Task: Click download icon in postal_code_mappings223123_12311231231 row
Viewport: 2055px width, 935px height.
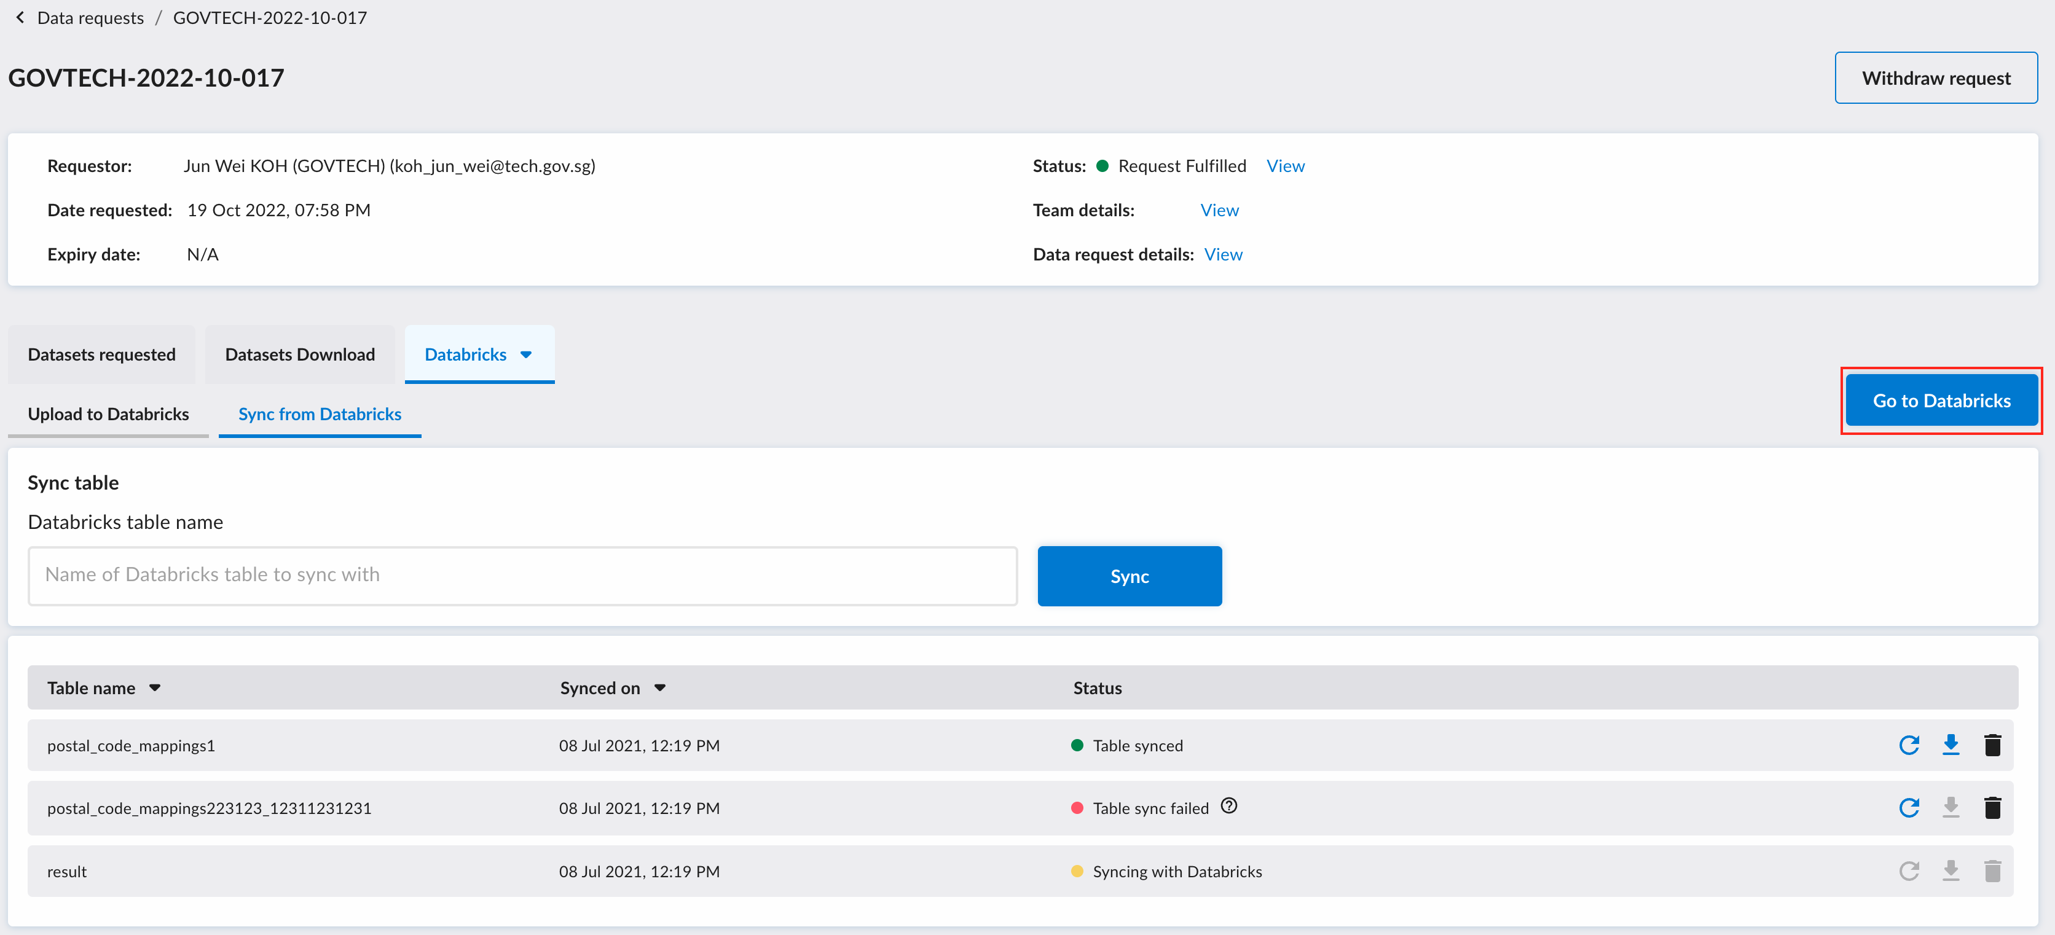Action: coord(1951,808)
